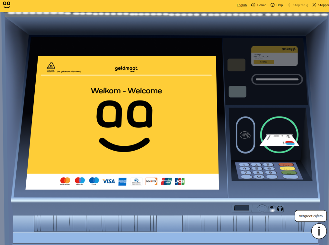
Task: Click keypad key 2
Action: pos(256,165)
